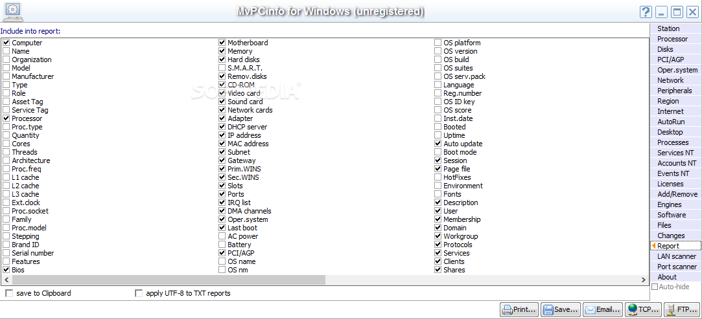Check the OS platform checkbox
This screenshot has height=319, width=702.
(438, 43)
